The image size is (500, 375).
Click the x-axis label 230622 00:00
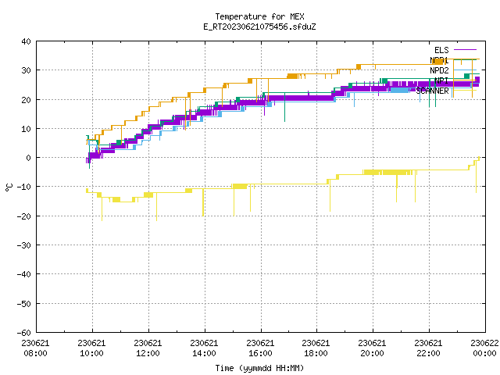[x=484, y=348]
